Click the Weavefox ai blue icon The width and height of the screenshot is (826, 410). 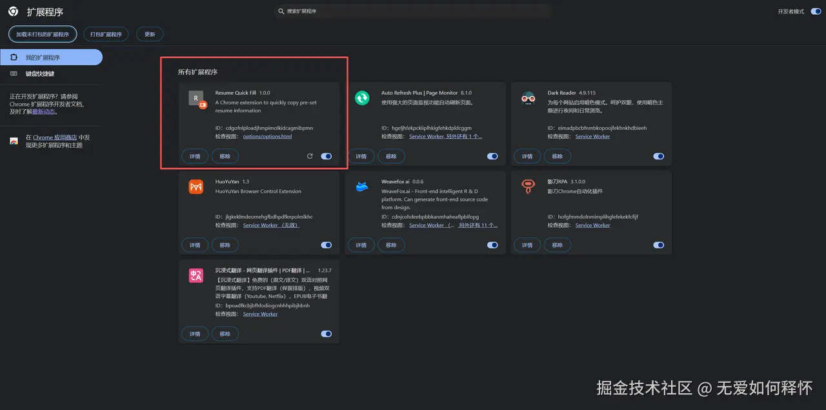tap(362, 187)
